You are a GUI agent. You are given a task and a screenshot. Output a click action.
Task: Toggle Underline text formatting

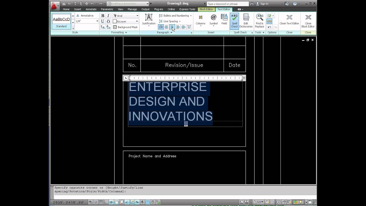coord(103,21)
